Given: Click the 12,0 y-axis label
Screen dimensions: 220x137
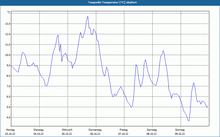Looking at the screenshot, I should coord(8,34).
